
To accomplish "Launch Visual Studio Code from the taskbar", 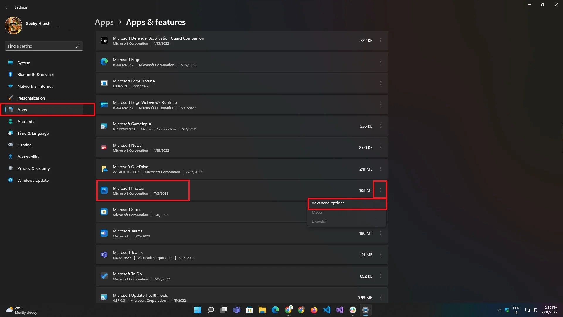I will [327, 310].
